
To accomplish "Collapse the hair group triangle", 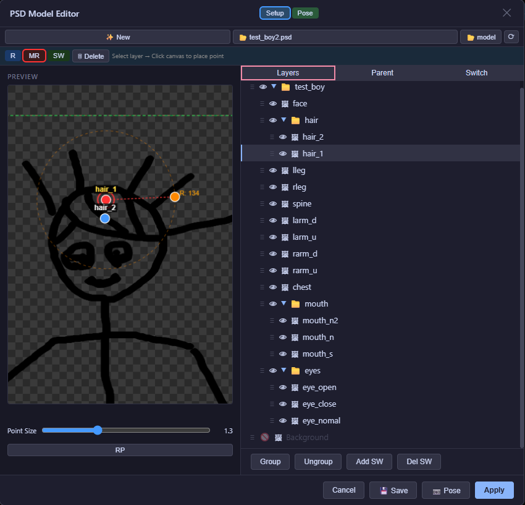I will 284,120.
